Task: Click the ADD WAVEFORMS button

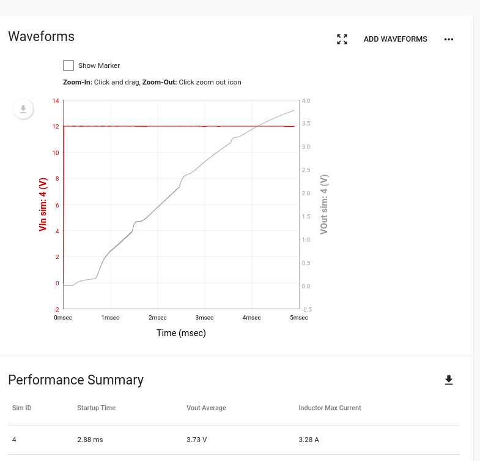Action: [395, 39]
